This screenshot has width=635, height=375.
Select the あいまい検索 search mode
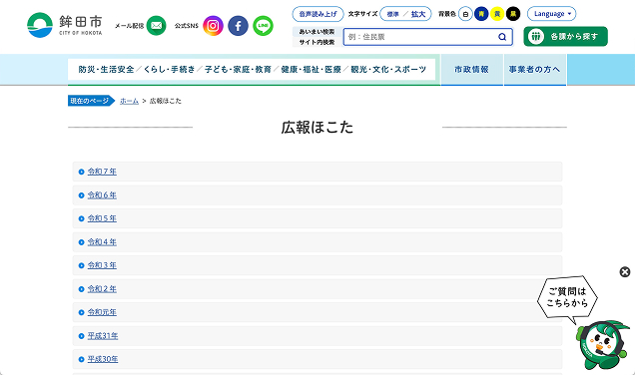317,32
